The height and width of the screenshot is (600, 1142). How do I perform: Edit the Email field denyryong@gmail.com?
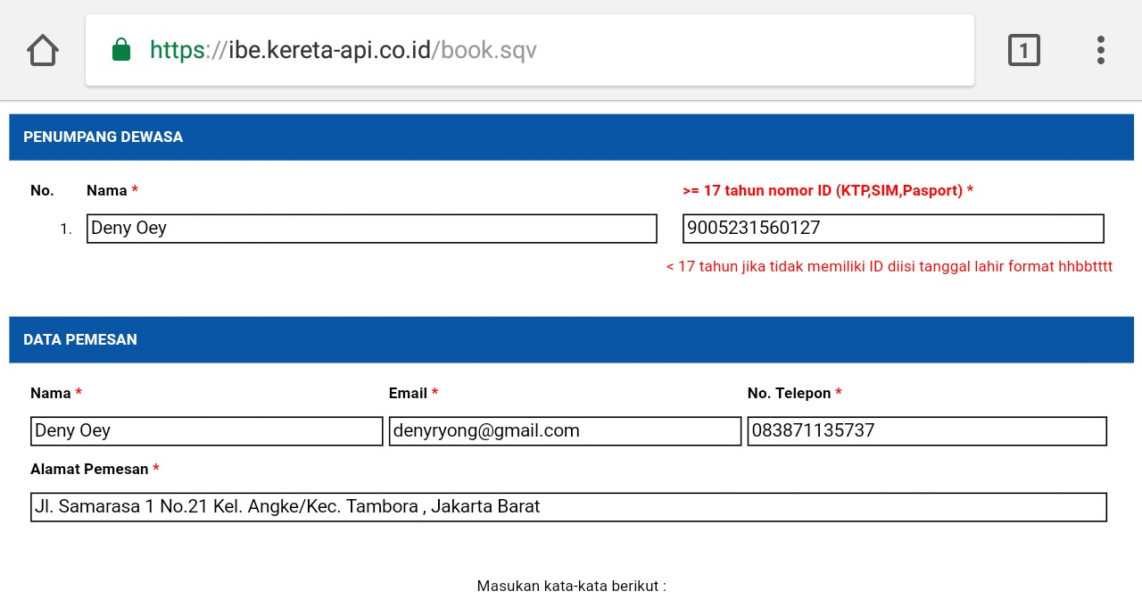pos(565,431)
